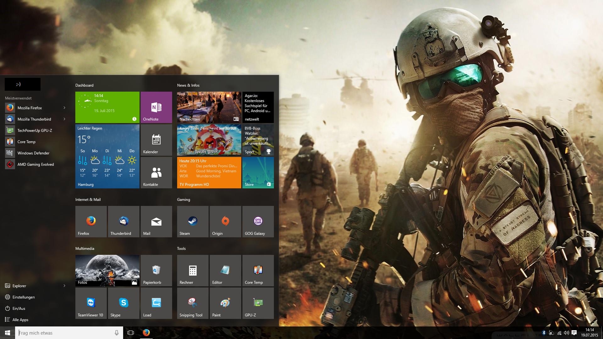Open the netzwelt Agar.io tile
Screen dimensions: 603x339
click(x=258, y=107)
